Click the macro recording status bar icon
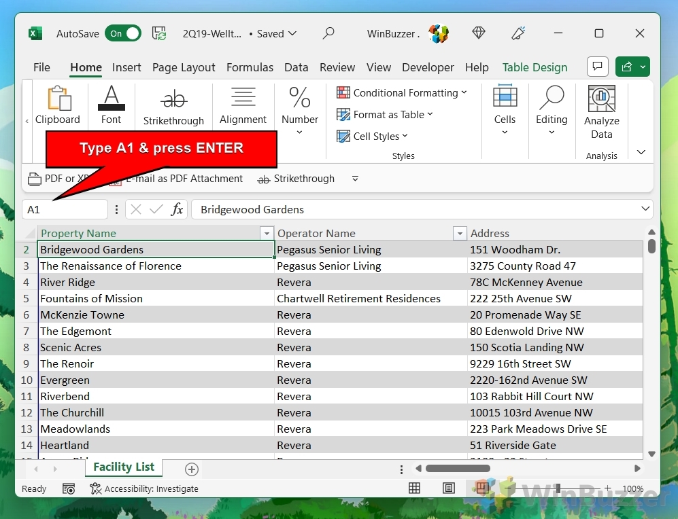This screenshot has width=678, height=519. point(69,488)
